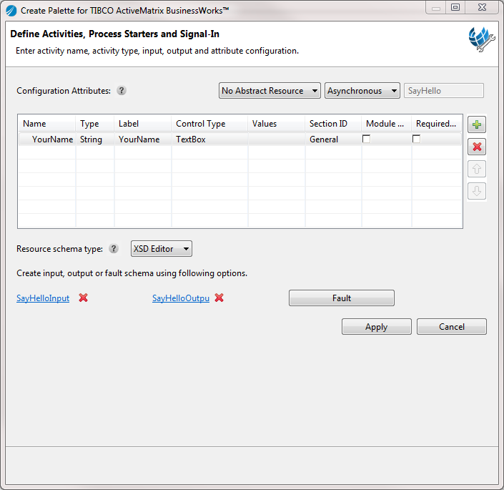The width and height of the screenshot is (504, 490).
Task: Toggle the Required checkbox for YourName
Action: click(x=416, y=139)
